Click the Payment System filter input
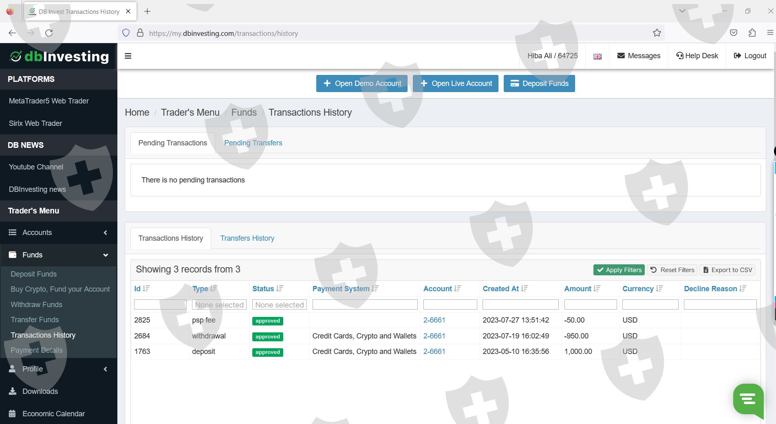The height and width of the screenshot is (424, 776). [365, 305]
